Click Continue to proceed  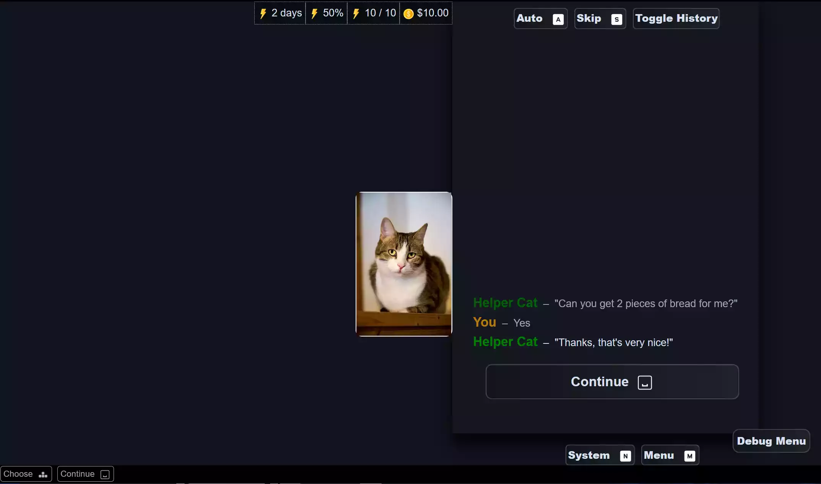(x=612, y=382)
